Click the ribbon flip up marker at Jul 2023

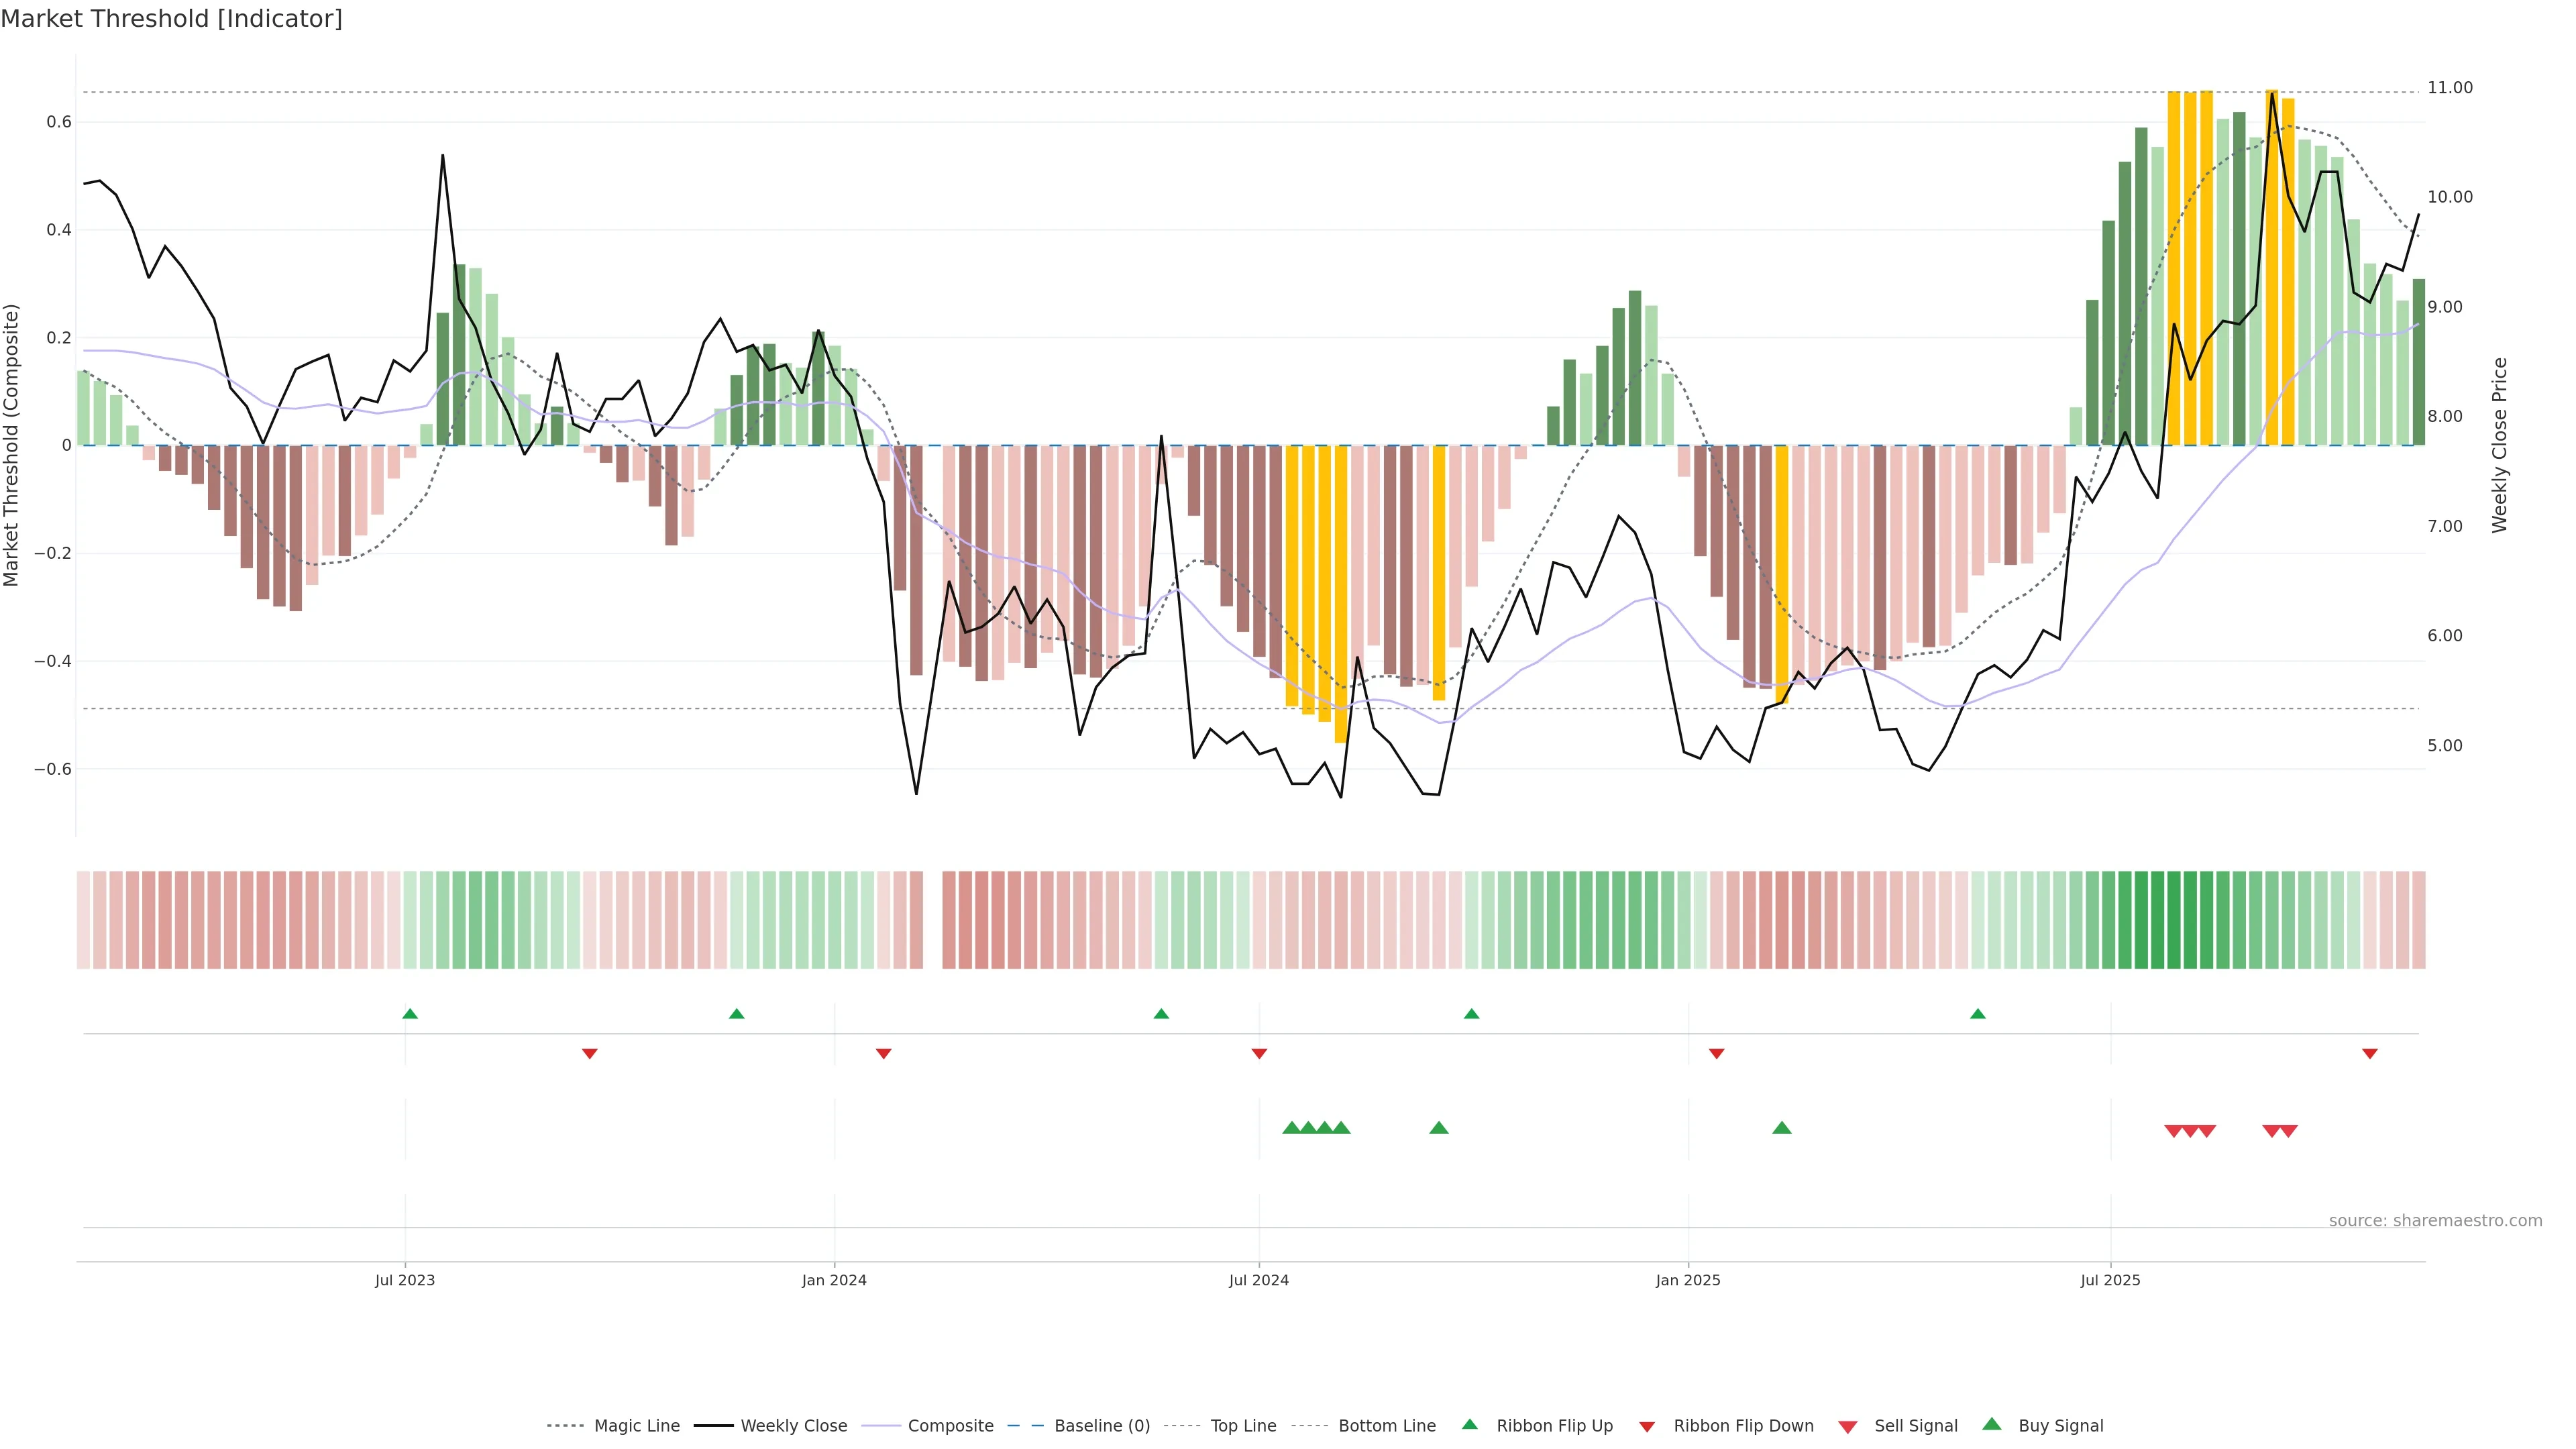(410, 1014)
